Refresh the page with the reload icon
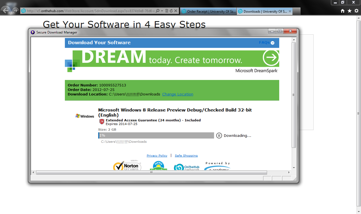The width and height of the screenshot is (361, 214). (171, 11)
